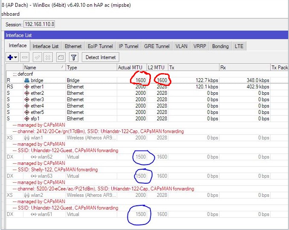
Task: Select the wlan1 row name
Action: [x=37, y=138]
